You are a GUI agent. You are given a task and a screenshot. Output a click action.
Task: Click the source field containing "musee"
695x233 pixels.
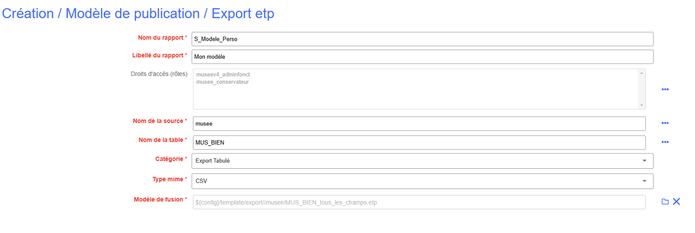[x=419, y=124]
